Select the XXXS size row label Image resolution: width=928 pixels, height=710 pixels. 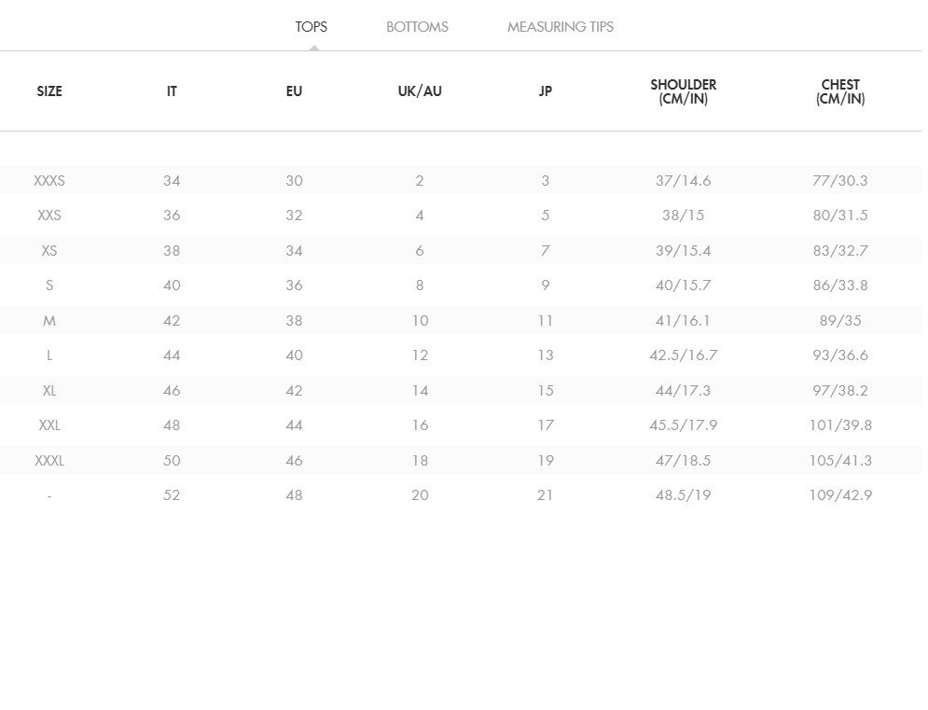click(49, 181)
